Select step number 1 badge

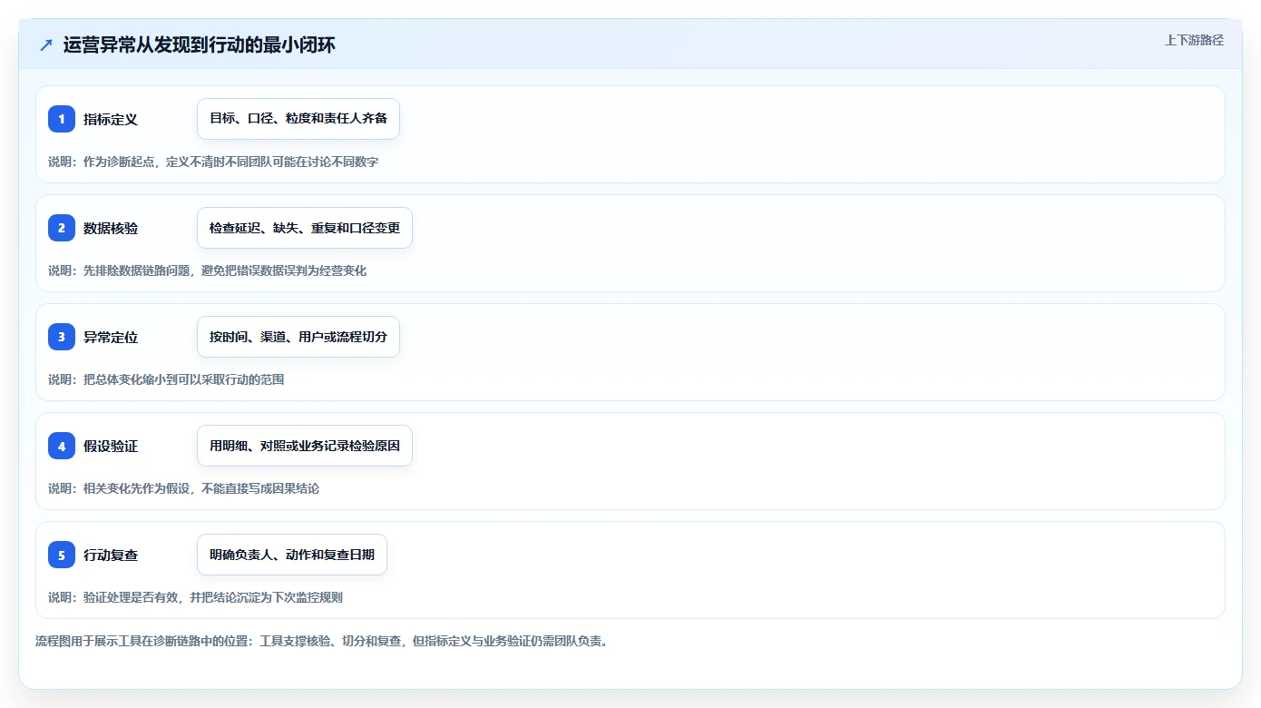coord(62,119)
